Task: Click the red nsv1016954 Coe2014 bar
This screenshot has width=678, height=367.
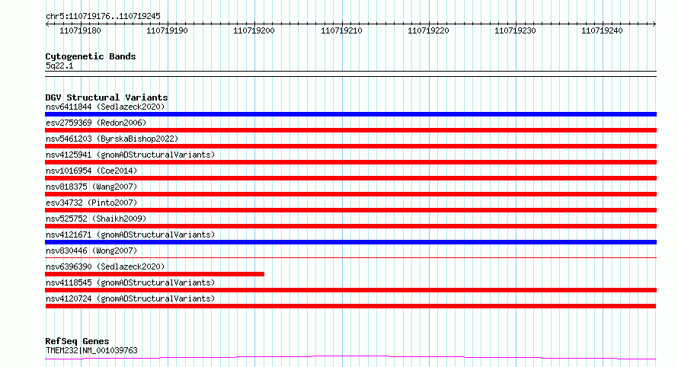Action: point(350,178)
